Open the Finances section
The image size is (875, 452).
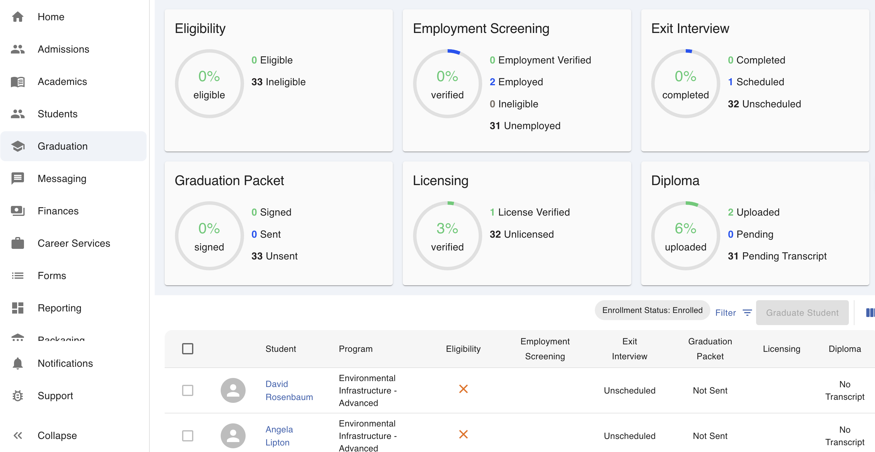tap(58, 211)
